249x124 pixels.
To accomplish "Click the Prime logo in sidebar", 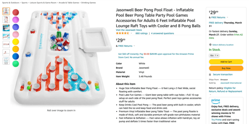I will tap(215, 101).
